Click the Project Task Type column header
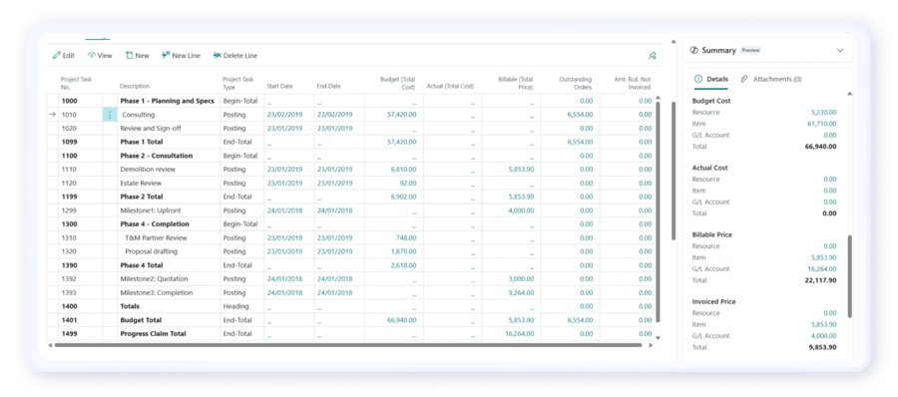This screenshot has width=898, height=397. pyautogui.click(x=238, y=83)
